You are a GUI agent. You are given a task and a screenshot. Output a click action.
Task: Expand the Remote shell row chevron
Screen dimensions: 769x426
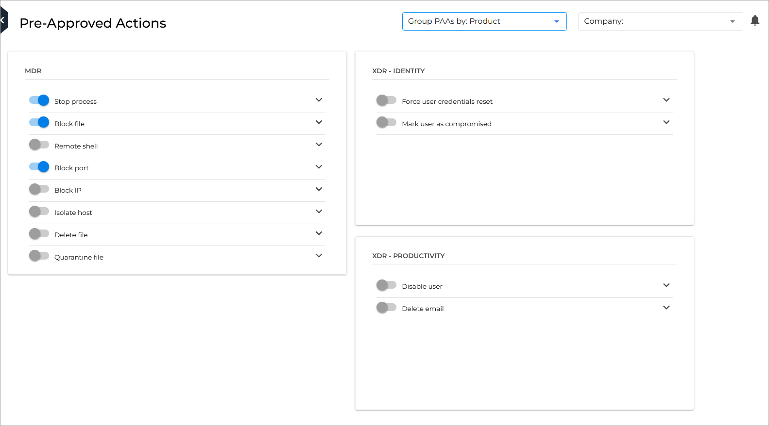[x=319, y=145]
